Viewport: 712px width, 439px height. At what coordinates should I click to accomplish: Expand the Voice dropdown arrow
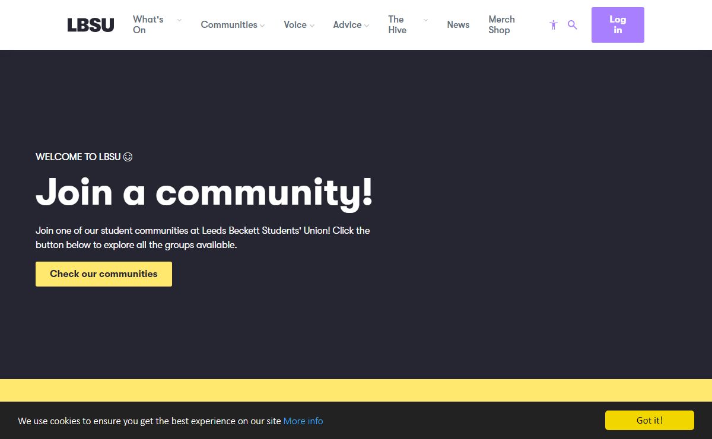click(x=312, y=26)
